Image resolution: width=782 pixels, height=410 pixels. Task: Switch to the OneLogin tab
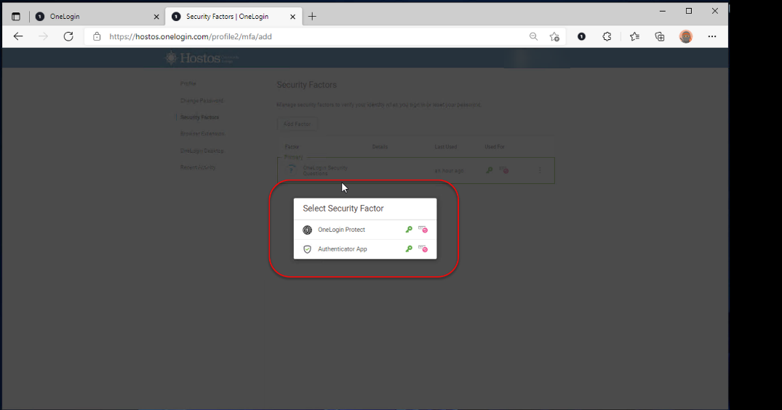(95, 16)
